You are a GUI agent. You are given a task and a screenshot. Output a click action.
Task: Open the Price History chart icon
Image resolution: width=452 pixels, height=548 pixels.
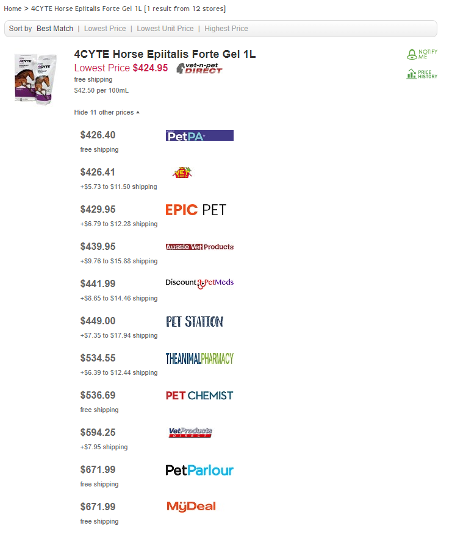[412, 74]
